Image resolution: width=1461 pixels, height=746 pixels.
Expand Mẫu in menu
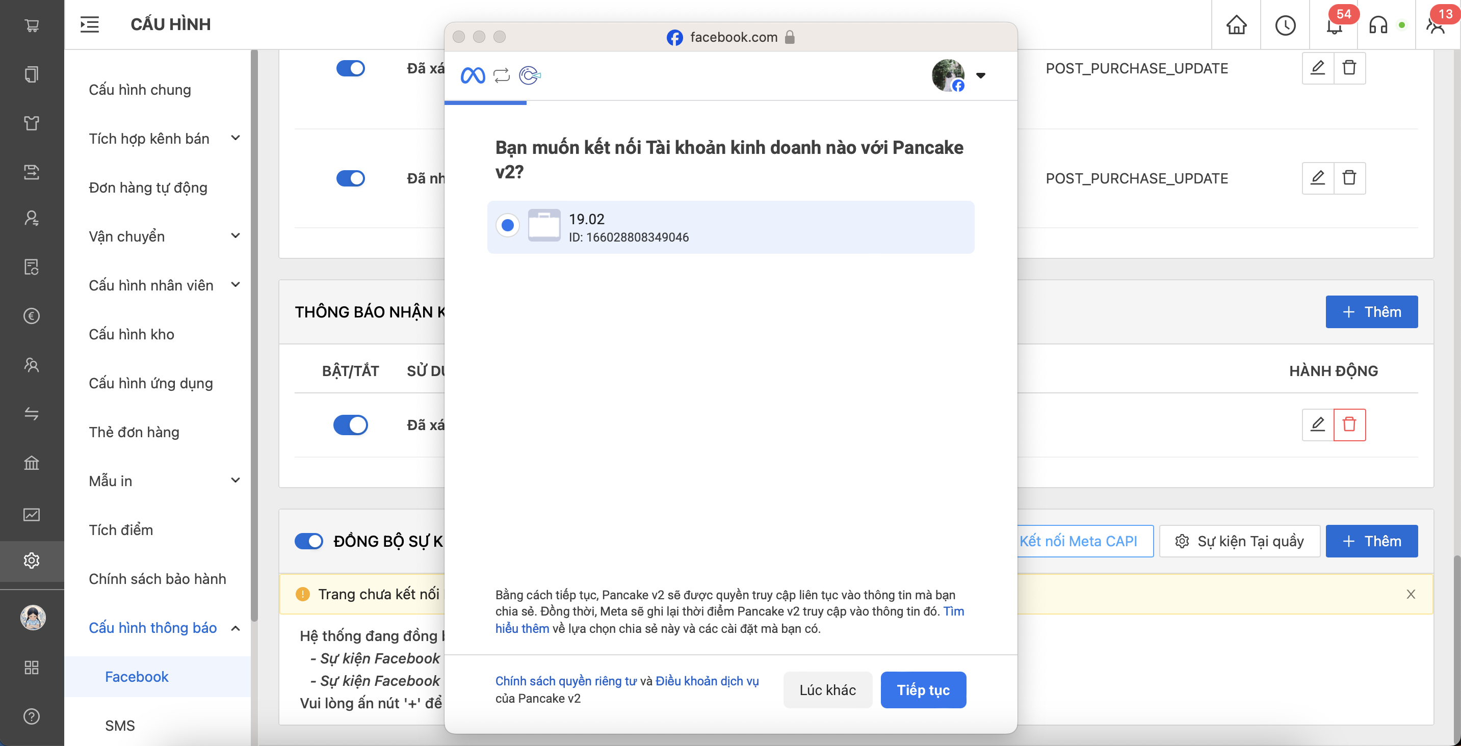tap(236, 480)
